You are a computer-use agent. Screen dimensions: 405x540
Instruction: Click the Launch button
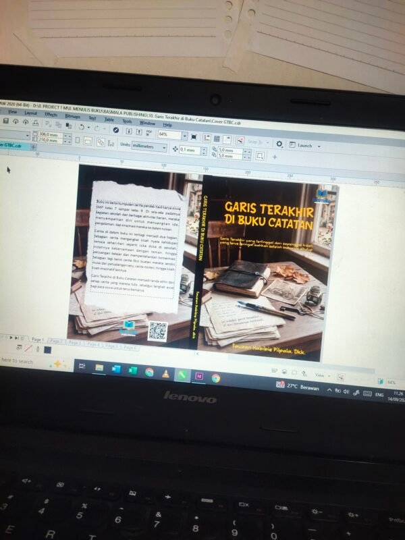pyautogui.click(x=301, y=145)
